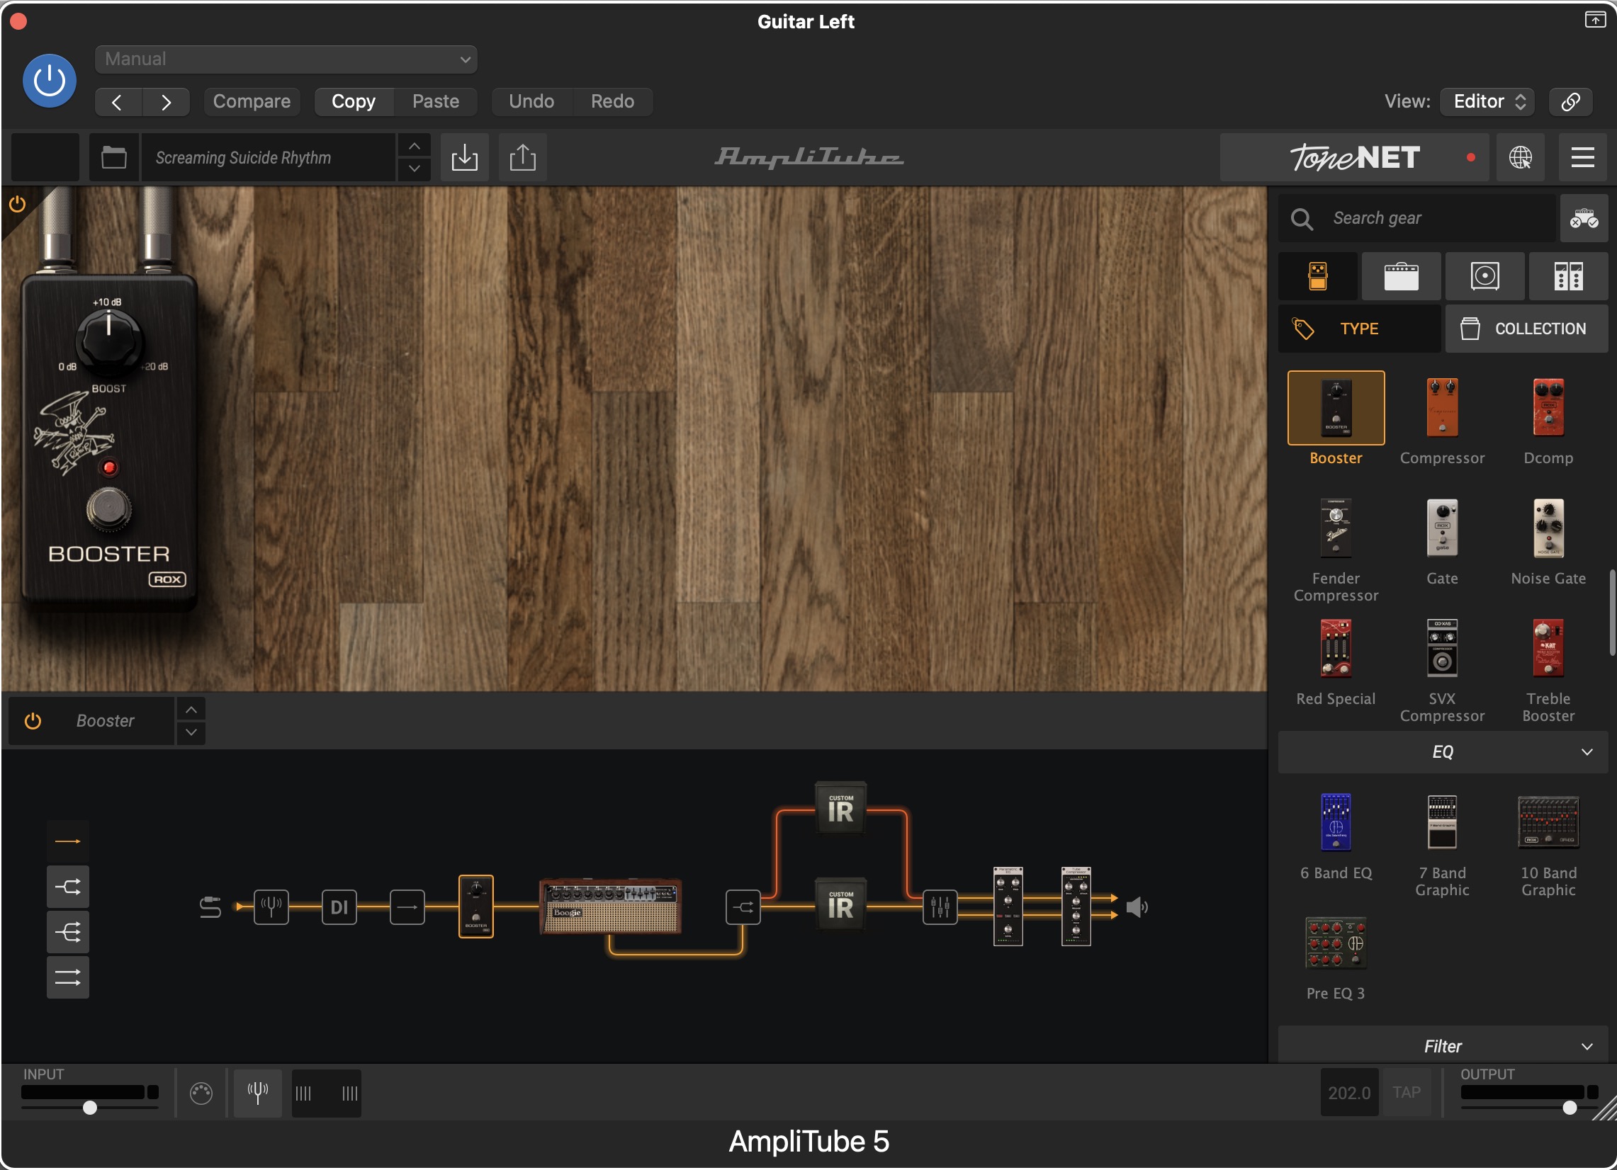Select the amplifier gear category tab
The height and width of the screenshot is (1170, 1617).
1401,276
